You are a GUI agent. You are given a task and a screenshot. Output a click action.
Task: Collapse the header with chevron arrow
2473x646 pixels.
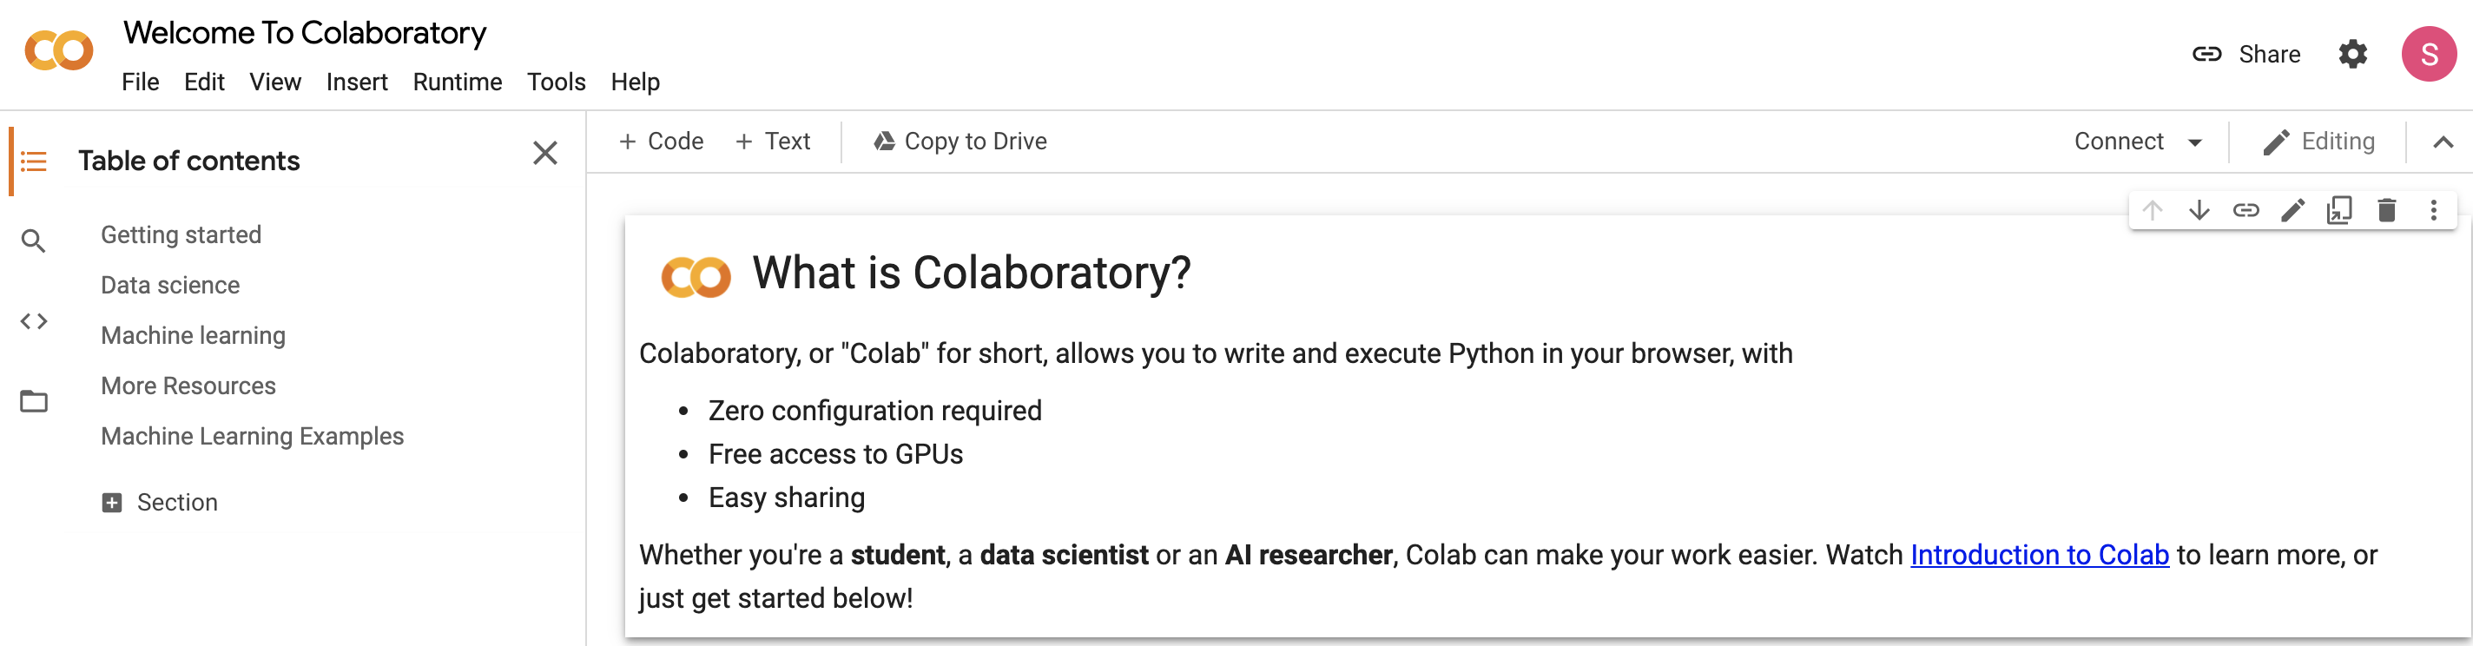click(2443, 142)
